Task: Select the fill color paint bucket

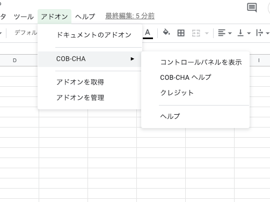Action: click(166, 33)
